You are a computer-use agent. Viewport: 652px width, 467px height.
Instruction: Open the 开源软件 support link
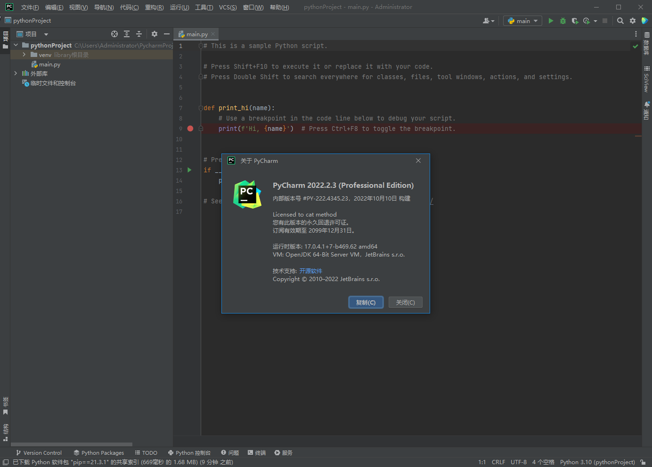pos(311,271)
